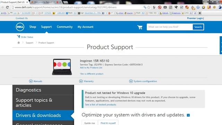Select Drivers & downloads in the sidebar
Image resolution: width=222 pixels, height=125 pixels.
coord(43,115)
